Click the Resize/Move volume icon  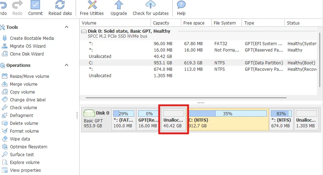tap(5, 76)
